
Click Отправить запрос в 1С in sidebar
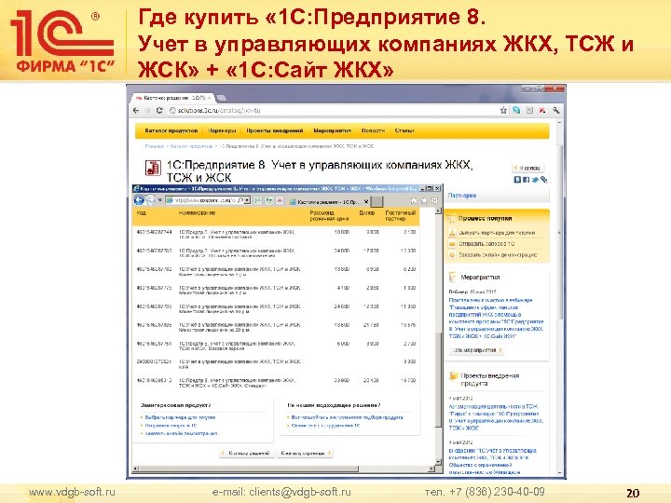[486, 244]
